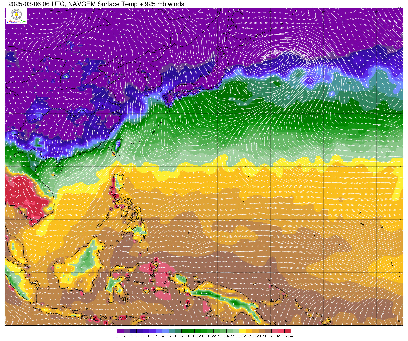The image size is (408, 341).
Task: Pick the bright yellow swatch between 26 and 27
Action: (243, 331)
